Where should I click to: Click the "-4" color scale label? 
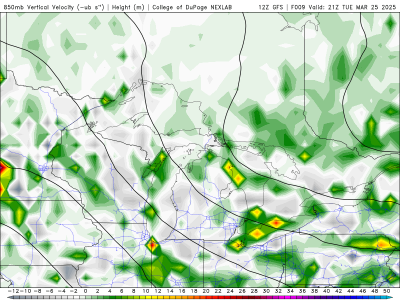coord(61,291)
